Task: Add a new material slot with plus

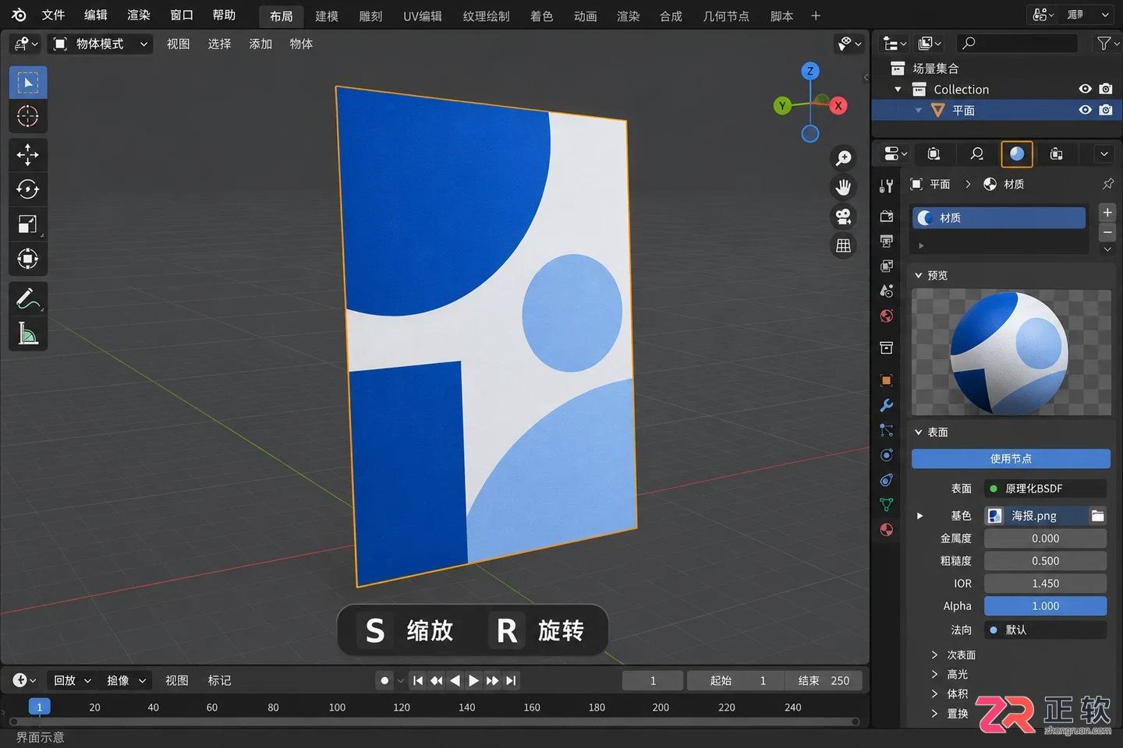Action: [x=1107, y=212]
